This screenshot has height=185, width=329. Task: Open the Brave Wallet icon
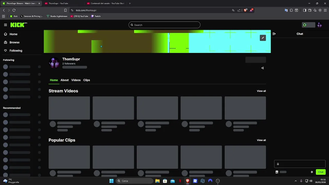point(310,10)
